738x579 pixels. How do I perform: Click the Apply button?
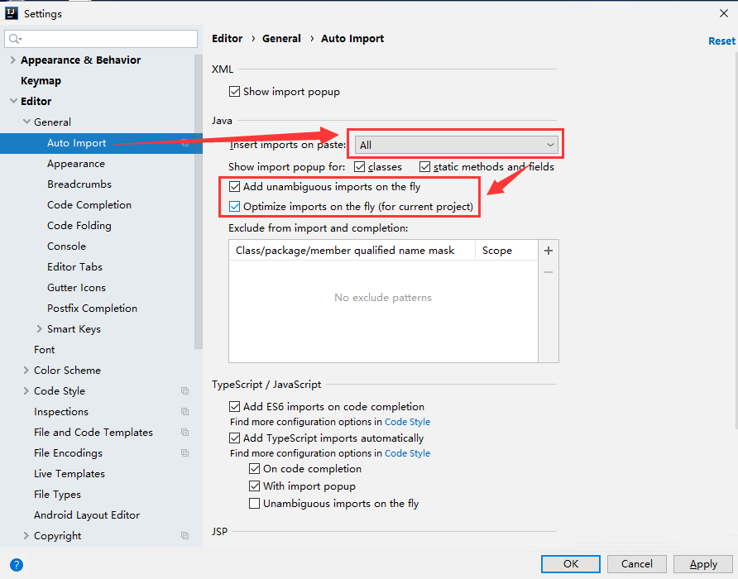tap(703, 564)
